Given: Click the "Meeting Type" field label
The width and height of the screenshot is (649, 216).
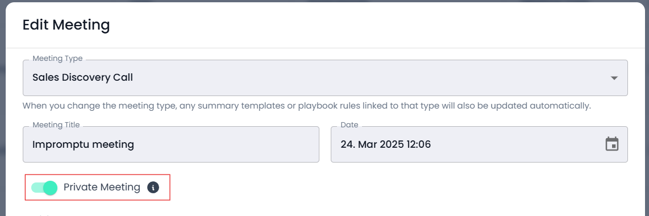Looking at the screenshot, I should click(57, 59).
